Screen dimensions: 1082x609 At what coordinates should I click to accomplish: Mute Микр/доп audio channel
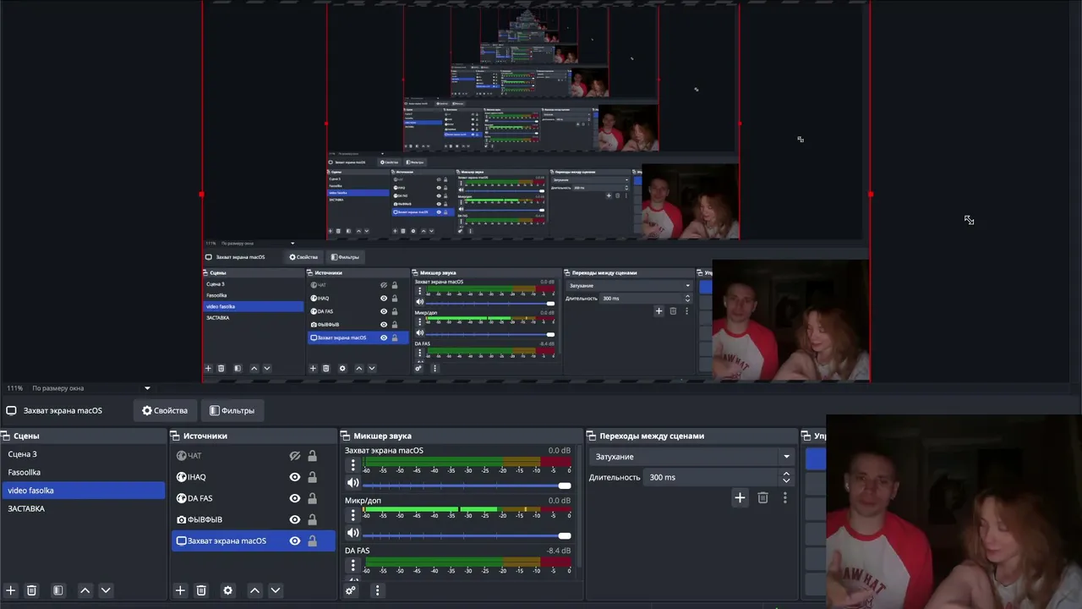[x=352, y=534]
